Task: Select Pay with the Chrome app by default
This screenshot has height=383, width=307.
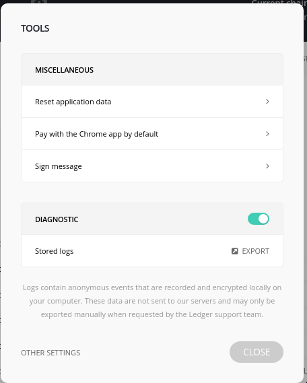Action: pyautogui.click(x=152, y=133)
